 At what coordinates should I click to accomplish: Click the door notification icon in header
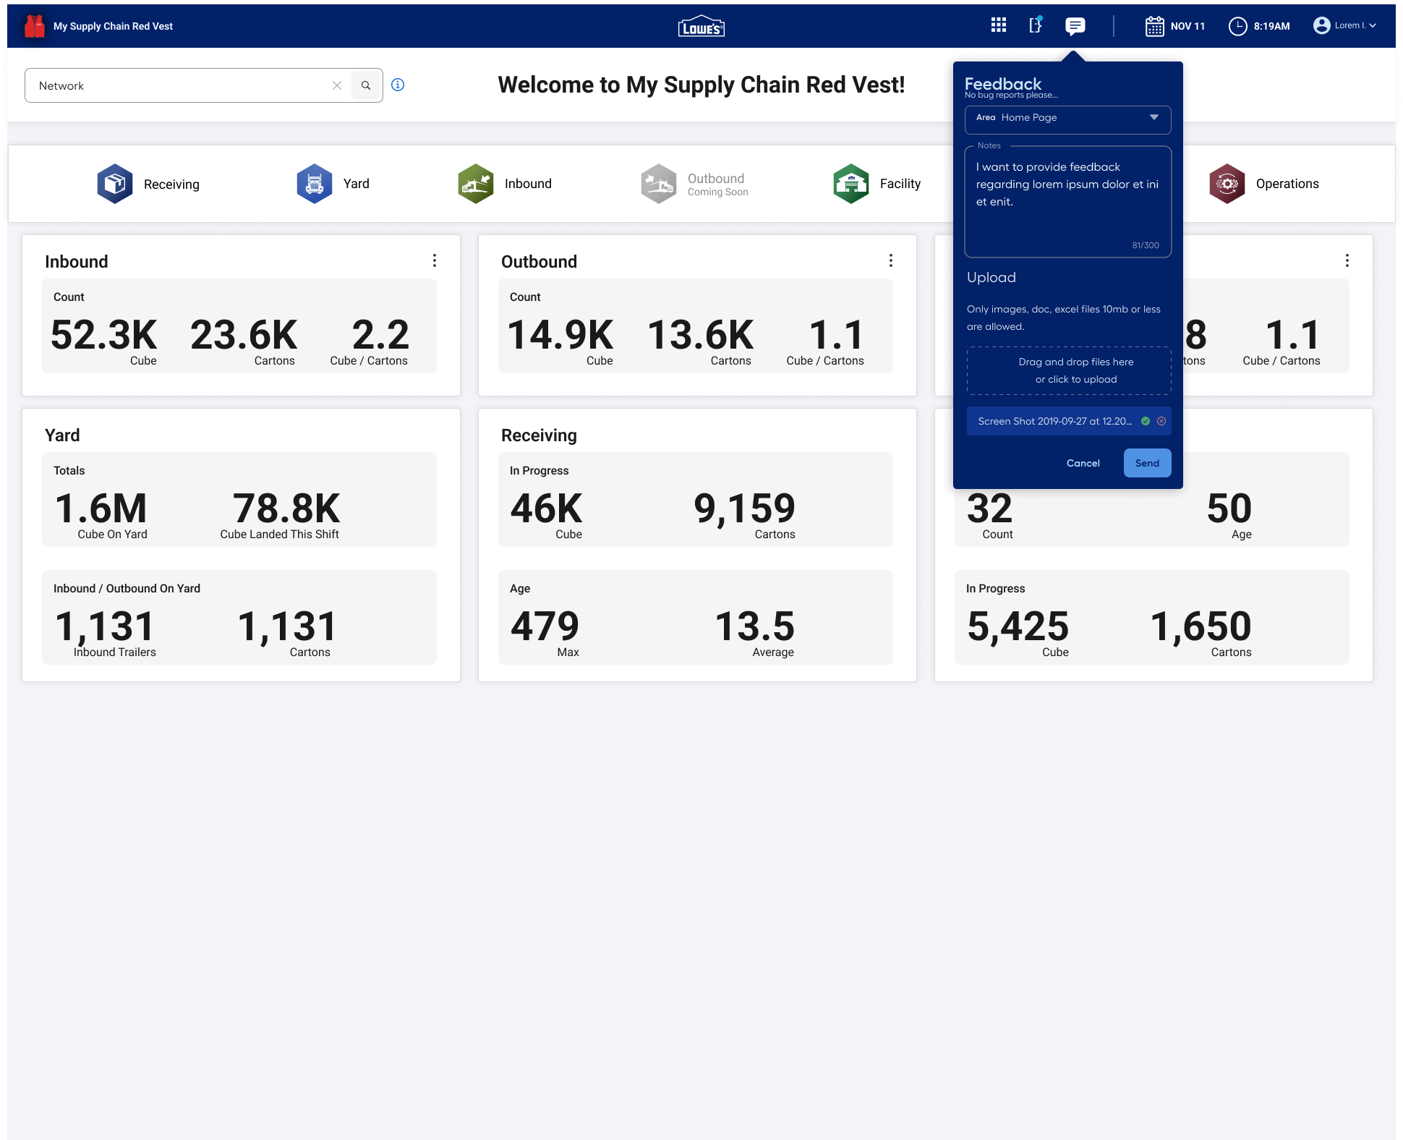[1036, 25]
